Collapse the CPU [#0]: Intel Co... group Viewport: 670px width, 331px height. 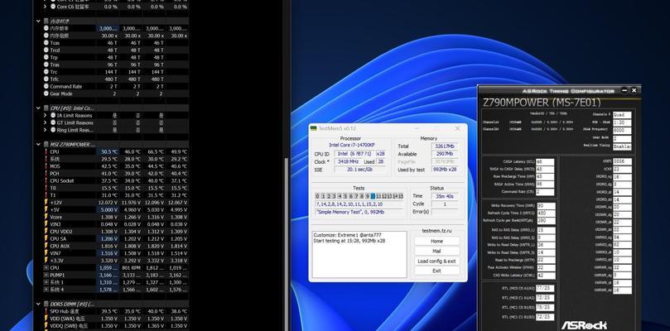(38, 108)
